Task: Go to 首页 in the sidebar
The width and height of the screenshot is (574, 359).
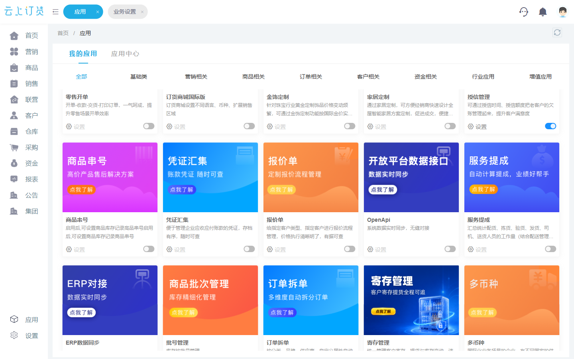Action: click(x=24, y=36)
